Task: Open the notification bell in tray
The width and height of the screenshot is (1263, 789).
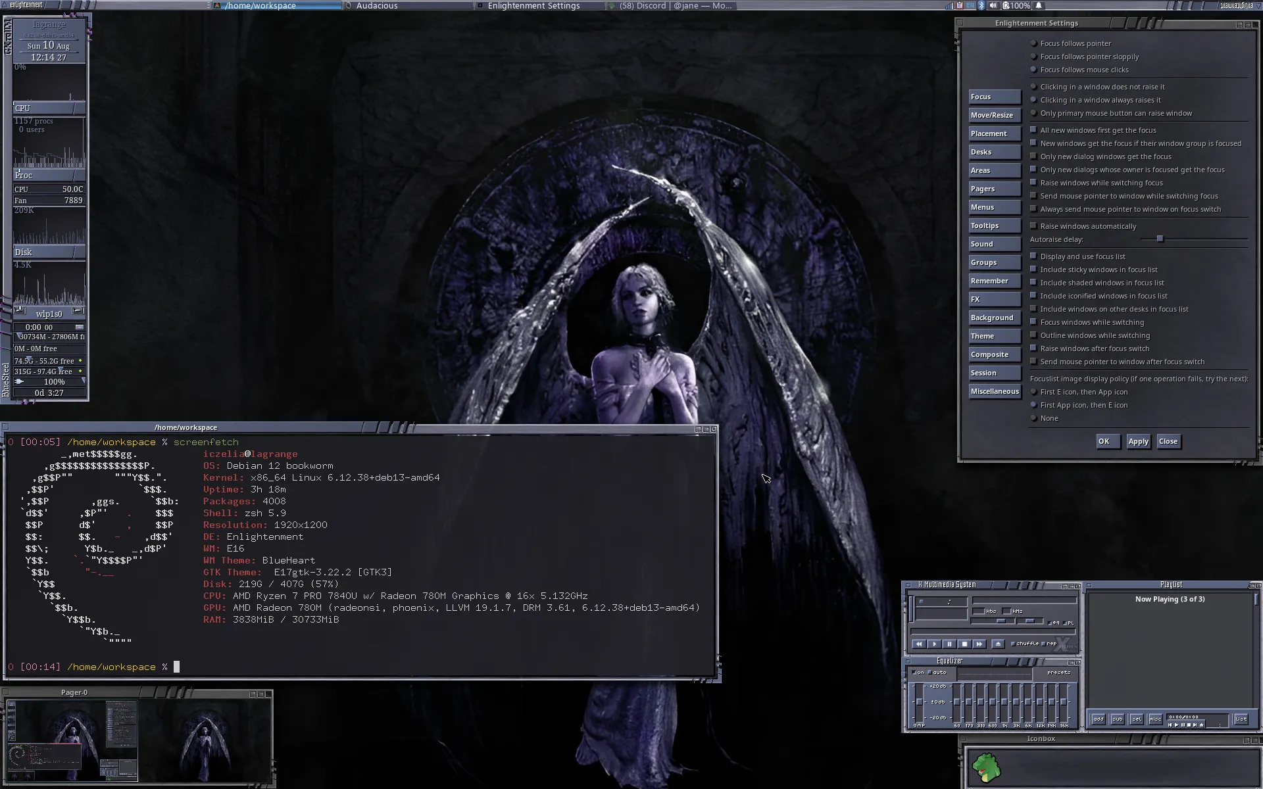Action: [x=1039, y=5]
